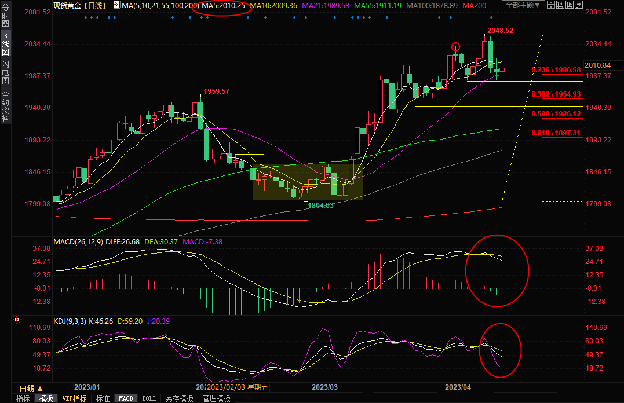Open 管理模板 template manager
The height and width of the screenshot is (403, 624).
point(217,398)
